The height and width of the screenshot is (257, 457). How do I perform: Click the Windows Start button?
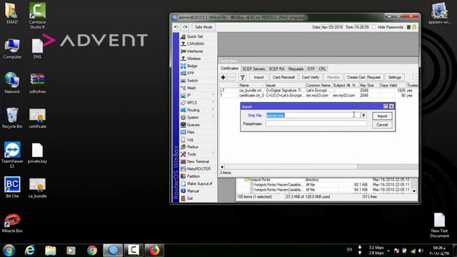click(x=9, y=251)
